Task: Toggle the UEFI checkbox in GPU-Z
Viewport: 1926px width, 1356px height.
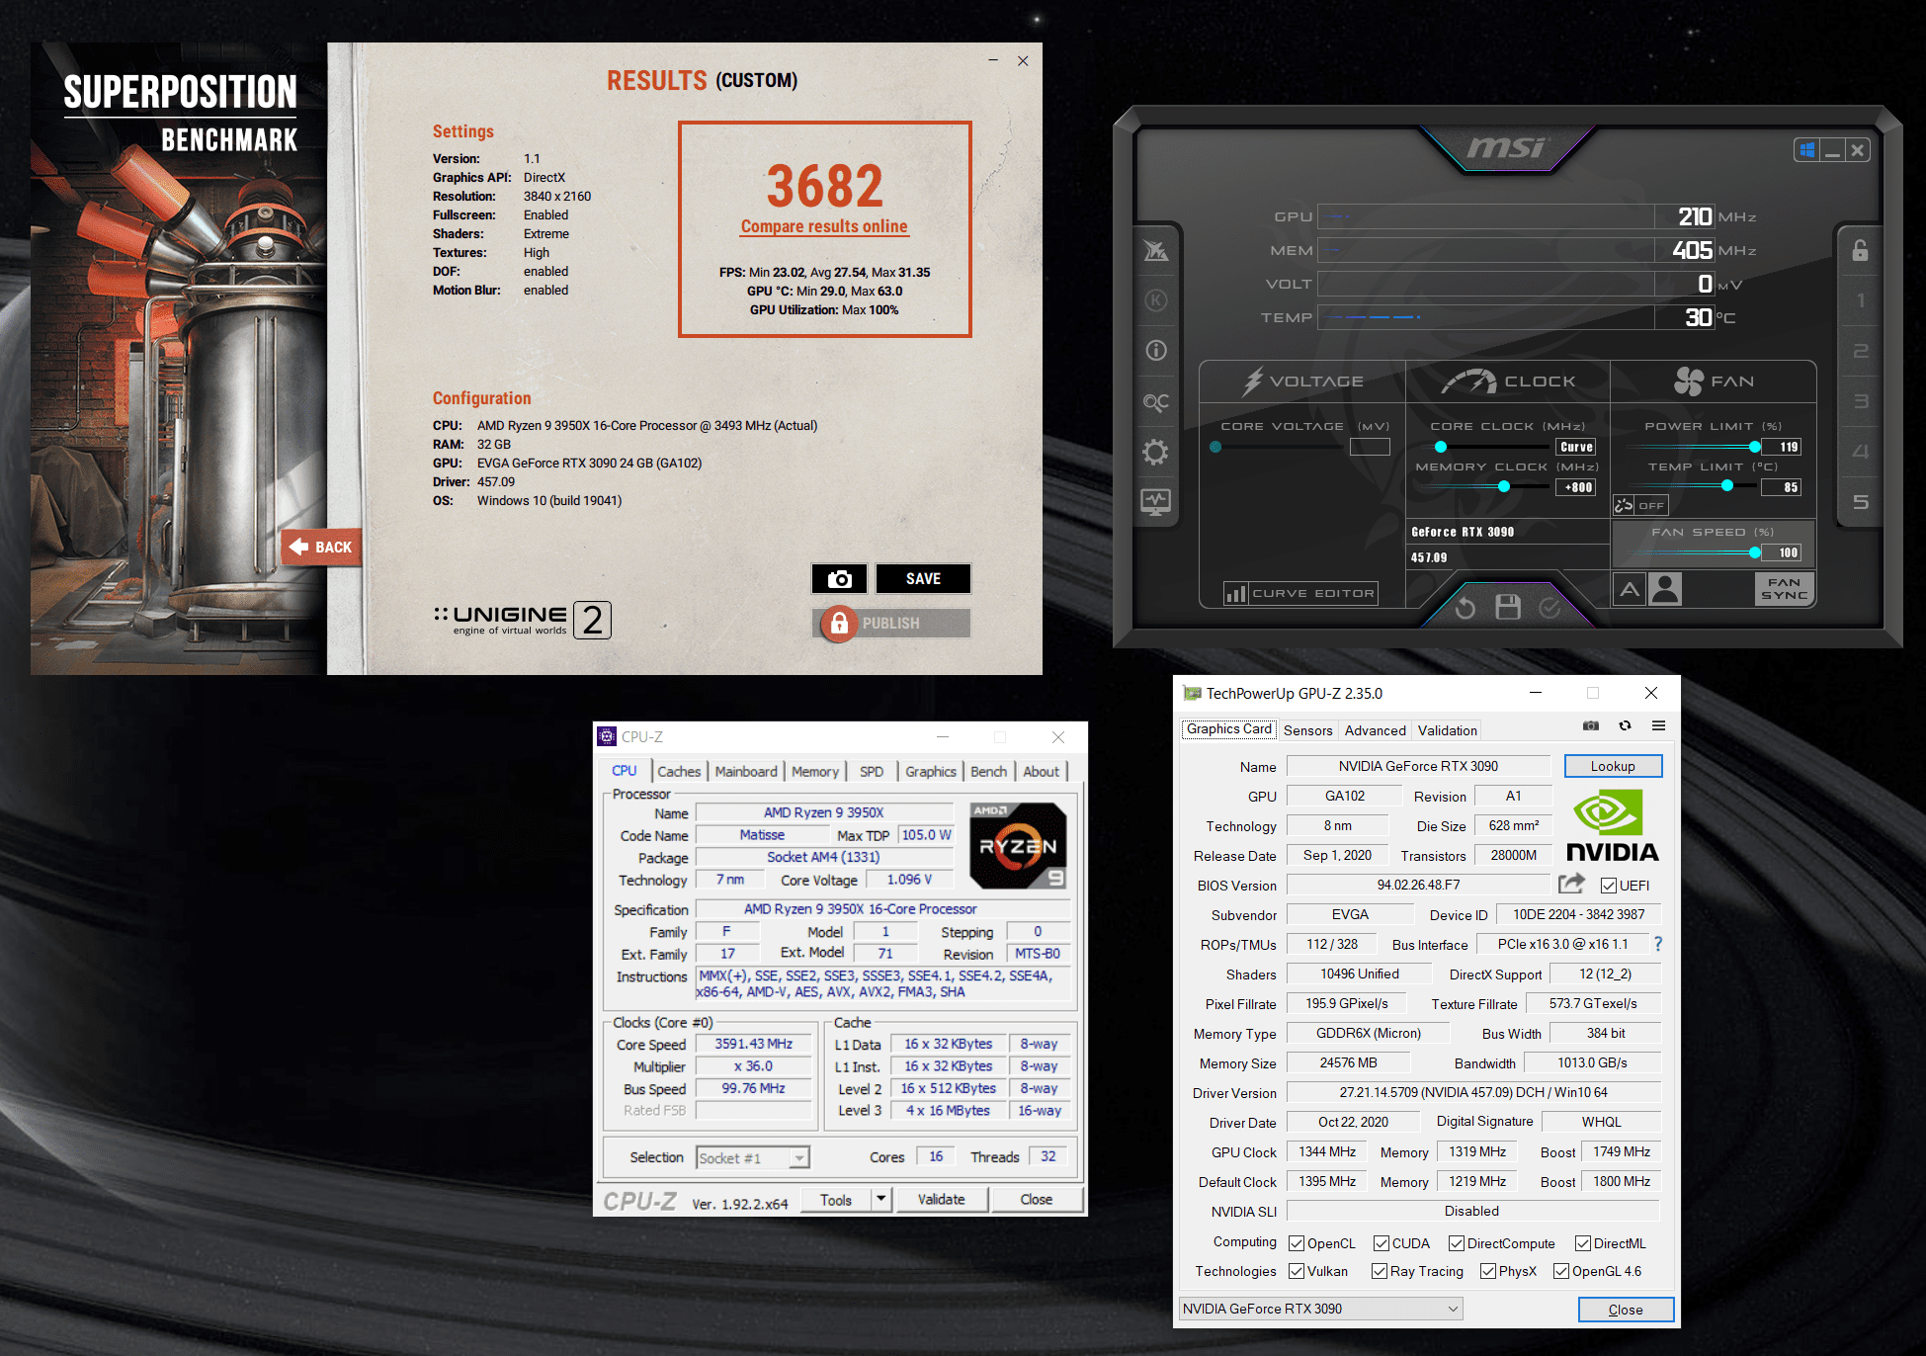Action: [x=1608, y=886]
